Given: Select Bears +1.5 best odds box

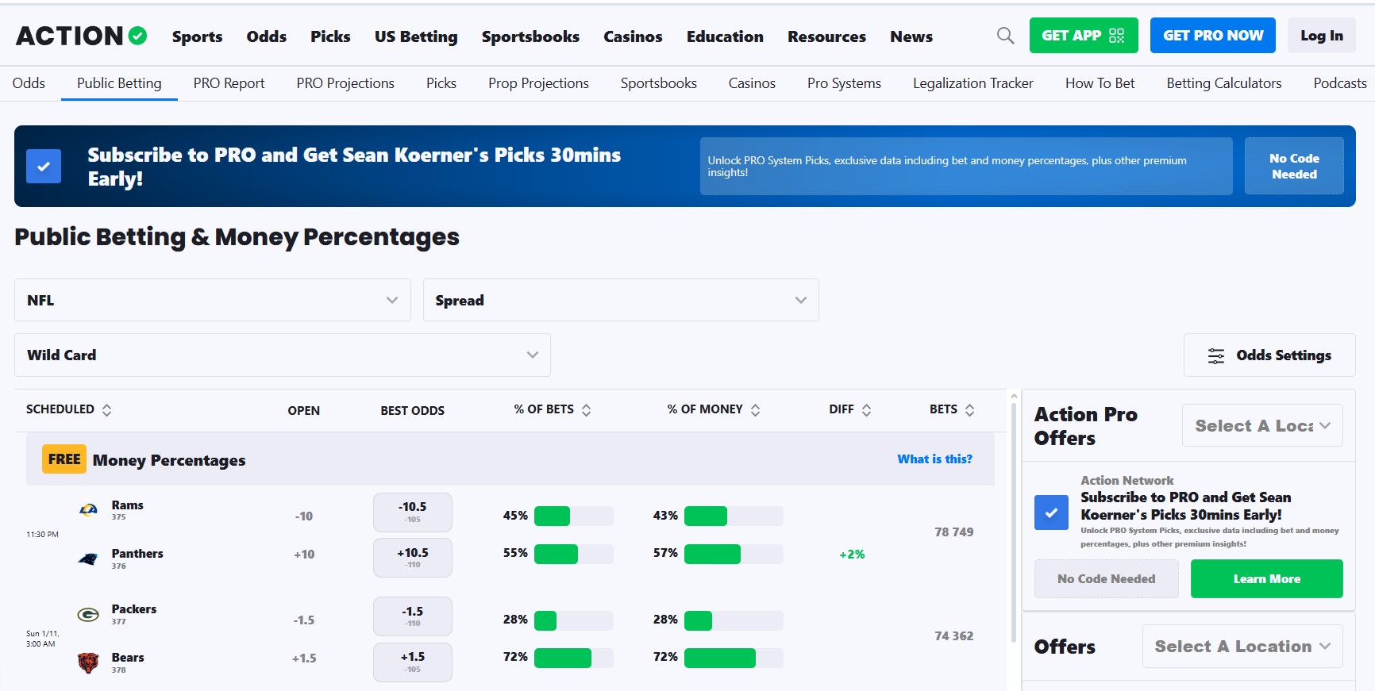Looking at the screenshot, I should tap(413, 662).
